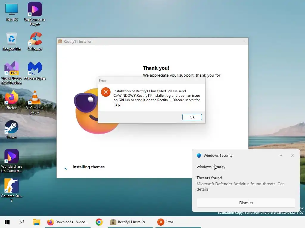The image size is (305, 228).
Task: Switch to Error window taskbar button
Action: pos(178,222)
